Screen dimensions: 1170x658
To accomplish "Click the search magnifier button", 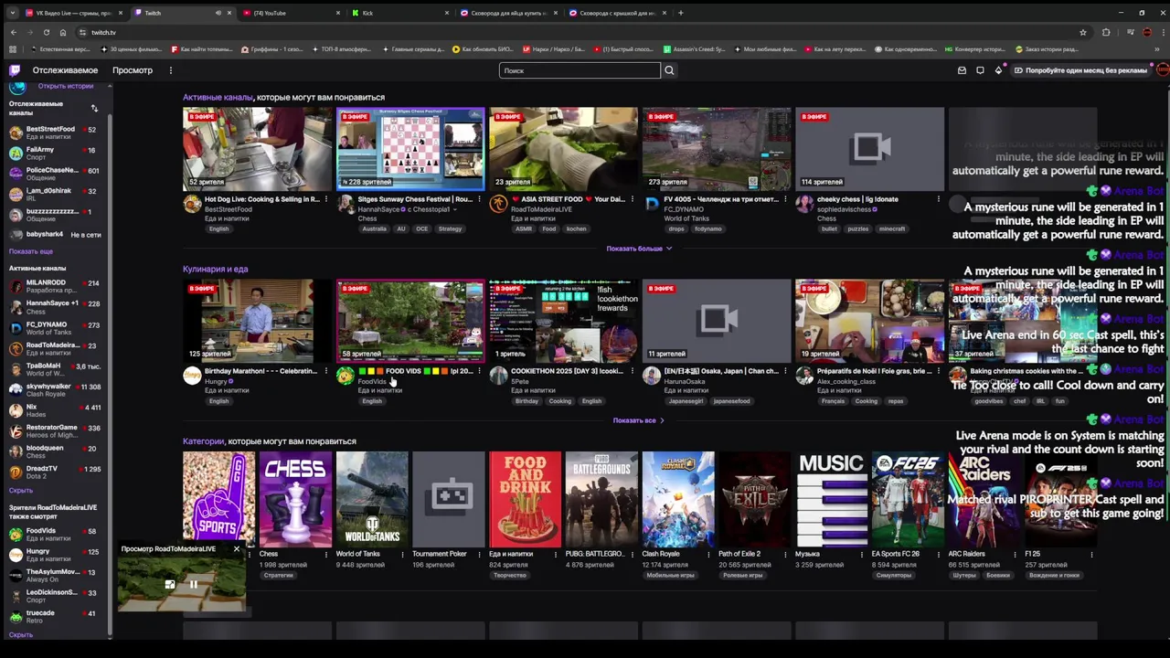I will pyautogui.click(x=669, y=70).
